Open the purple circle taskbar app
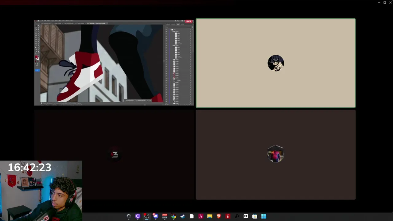This screenshot has height=221, width=393. click(x=138, y=216)
